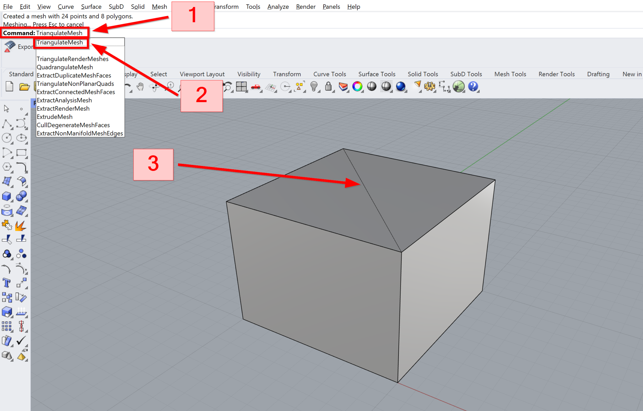Screen dimensions: 643x411
Task: Pick the color wheel swatch icon
Action: pyautogui.click(x=357, y=87)
